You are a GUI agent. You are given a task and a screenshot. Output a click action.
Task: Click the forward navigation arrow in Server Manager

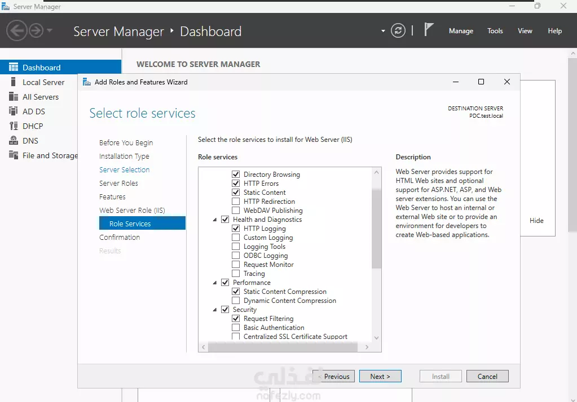[x=36, y=30]
